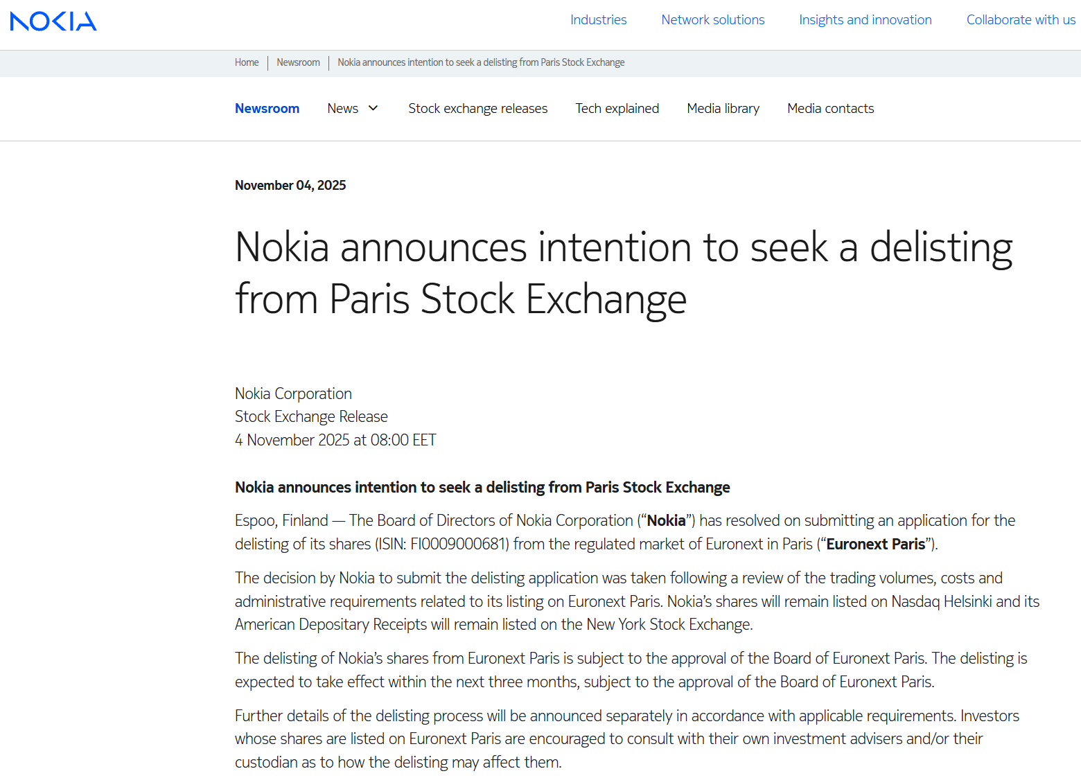Click the bold article subheading

click(x=482, y=488)
